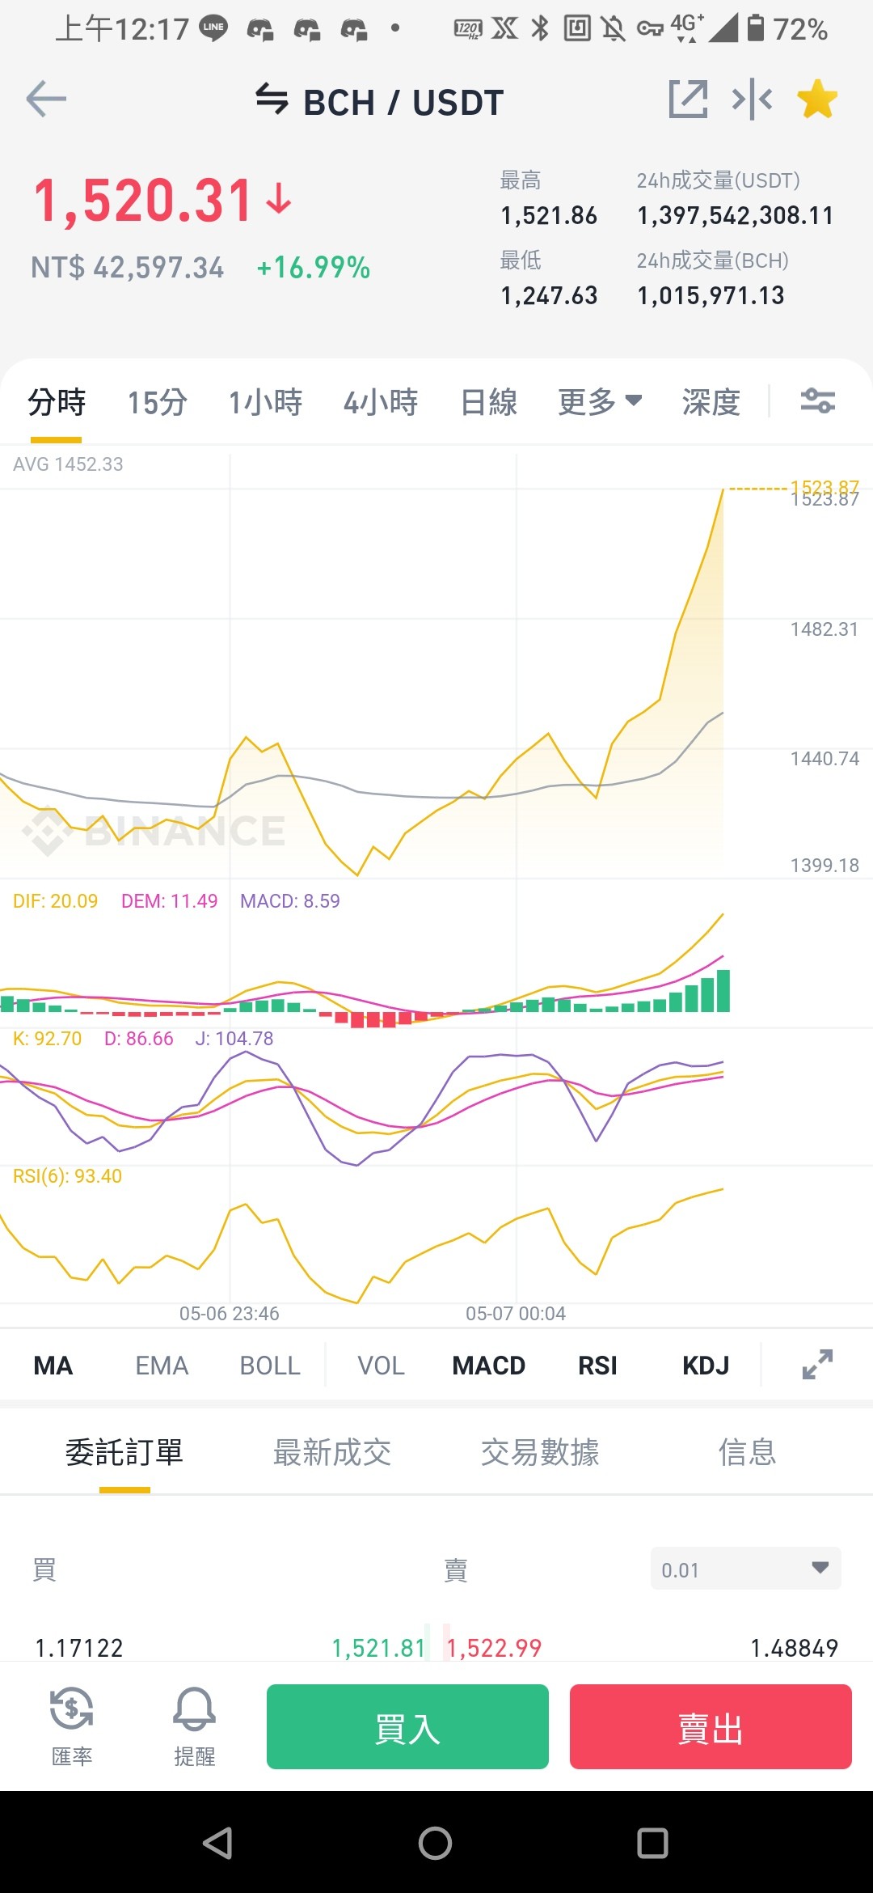This screenshot has width=873, height=1893.
Task: Tap the compare/collapse arrows icon
Action: 752,100
